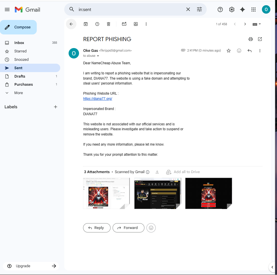277x275 pixels.
Task: Show the side panel chevron
Action: click(272, 267)
